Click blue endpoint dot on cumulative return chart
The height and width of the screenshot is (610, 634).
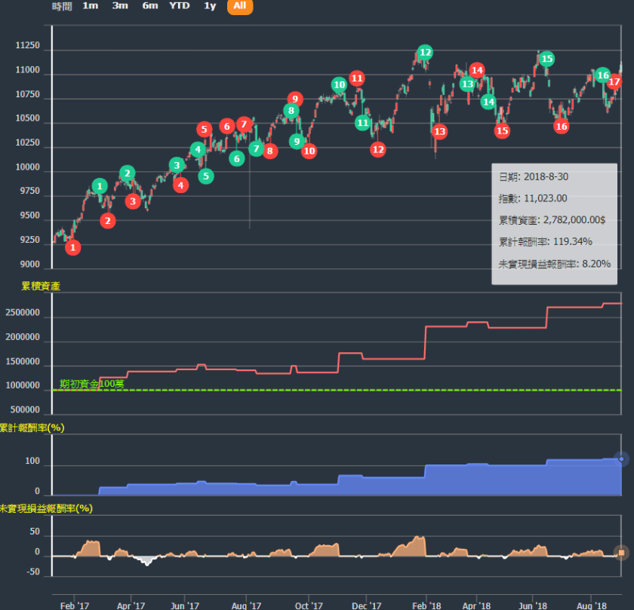tap(621, 458)
